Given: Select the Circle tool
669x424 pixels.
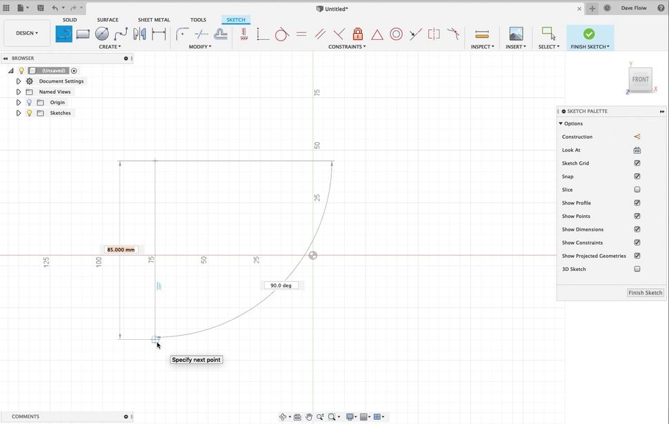Looking at the screenshot, I should tap(102, 34).
